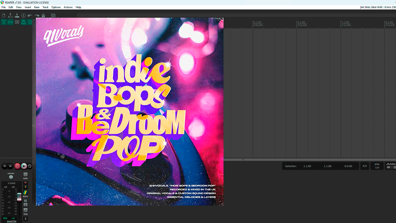Click the BPM 120 tempo field
Image resolution: width=396 pixels, height=223 pixels.
[x=377, y=166]
